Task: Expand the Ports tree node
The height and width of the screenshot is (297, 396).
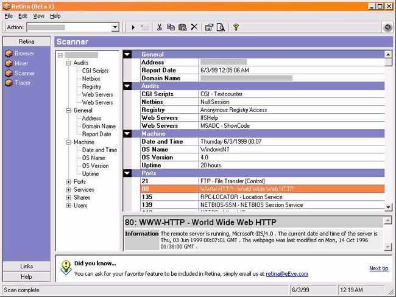Action: pyautogui.click(x=68, y=182)
